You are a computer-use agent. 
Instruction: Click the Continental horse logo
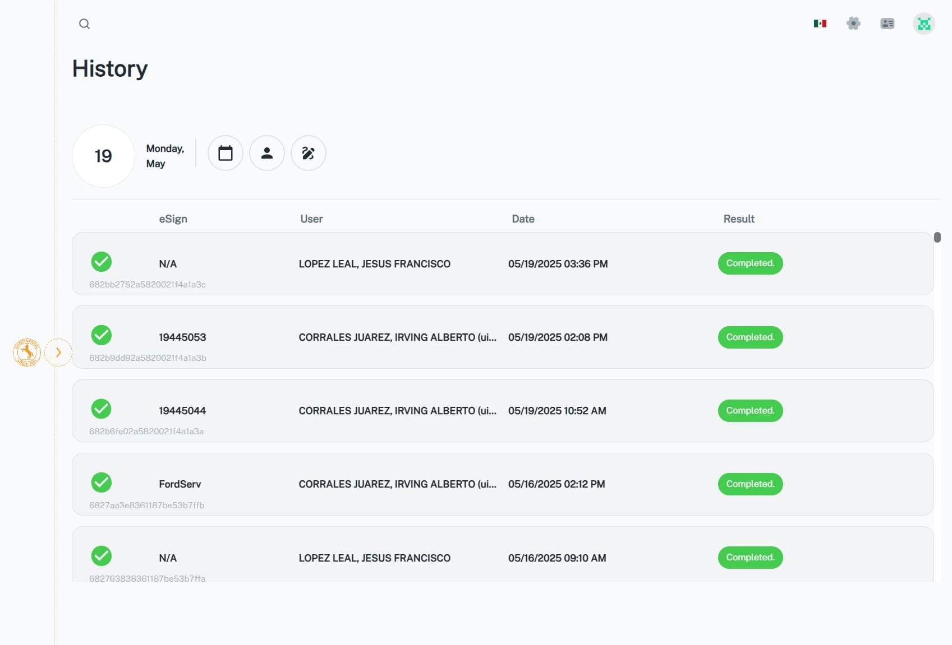(26, 352)
